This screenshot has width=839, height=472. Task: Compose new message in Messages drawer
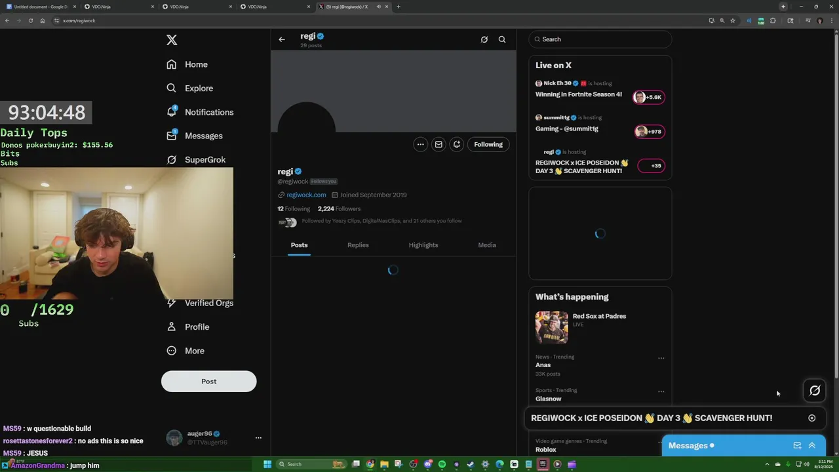797,446
